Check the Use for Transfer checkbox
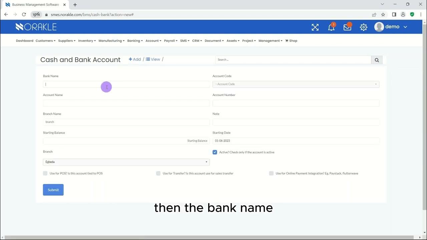Image resolution: width=427 pixels, height=240 pixels. (158, 173)
